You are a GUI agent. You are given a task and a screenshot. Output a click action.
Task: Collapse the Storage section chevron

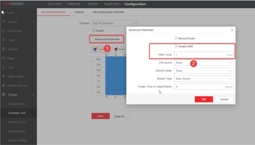(x=33, y=95)
